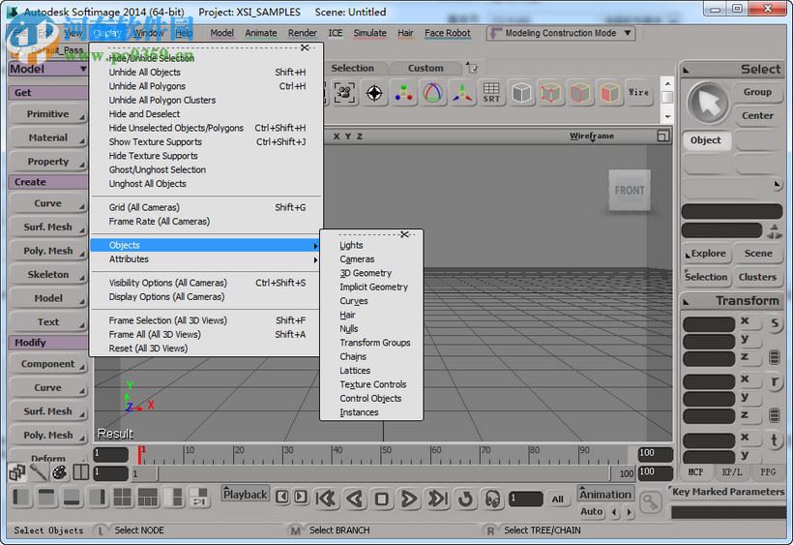The width and height of the screenshot is (793, 545).
Task: Toggle the loop playback icon
Action: 465,500
